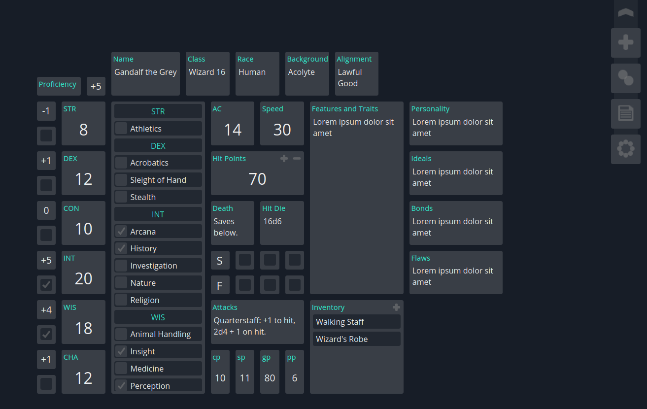Uncheck the INT saving throw proficiency checkbox

[46, 284]
